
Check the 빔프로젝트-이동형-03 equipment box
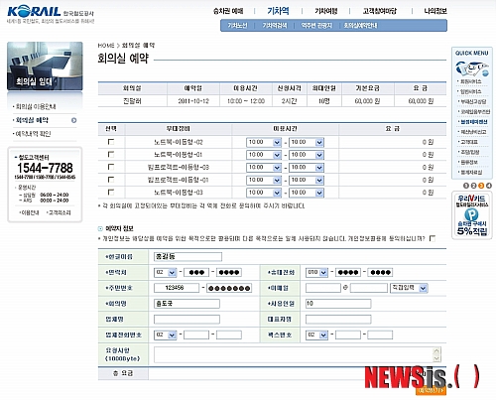pyautogui.click(x=111, y=167)
